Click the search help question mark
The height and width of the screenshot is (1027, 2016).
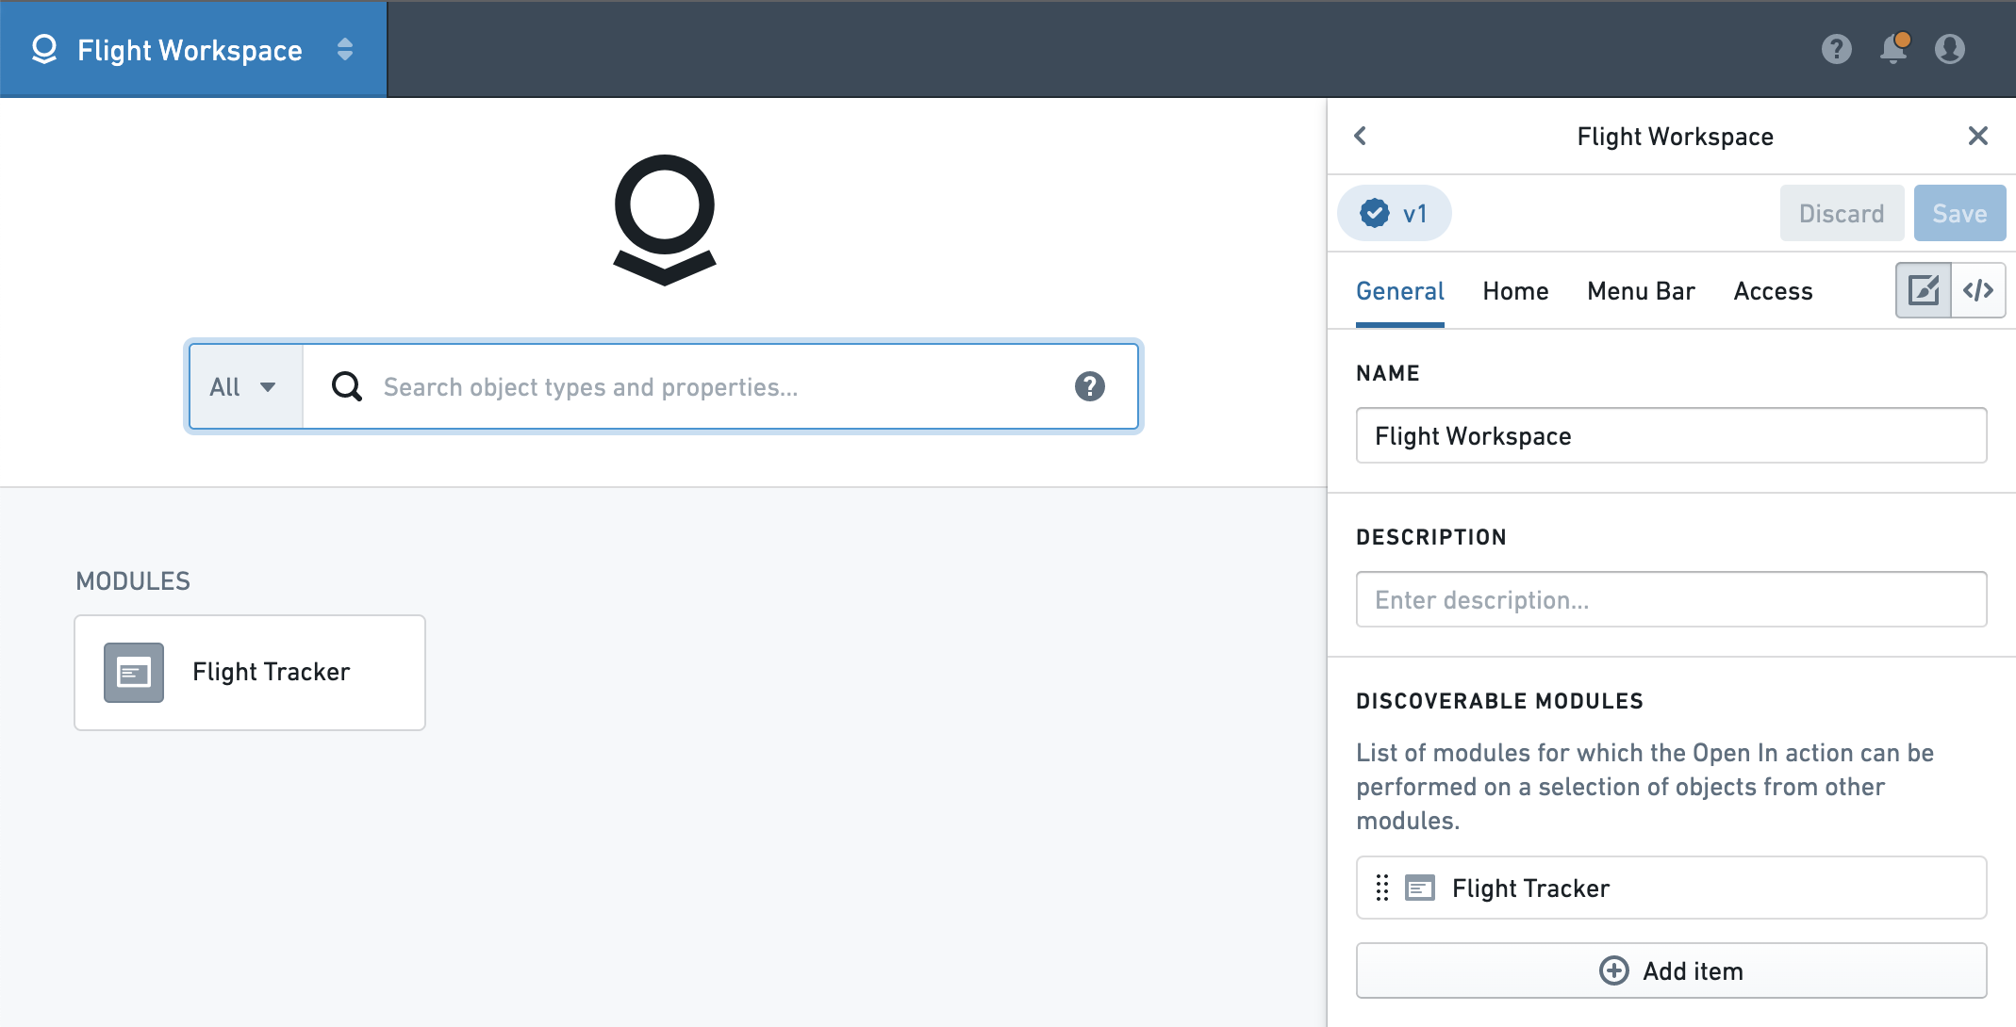1089,386
